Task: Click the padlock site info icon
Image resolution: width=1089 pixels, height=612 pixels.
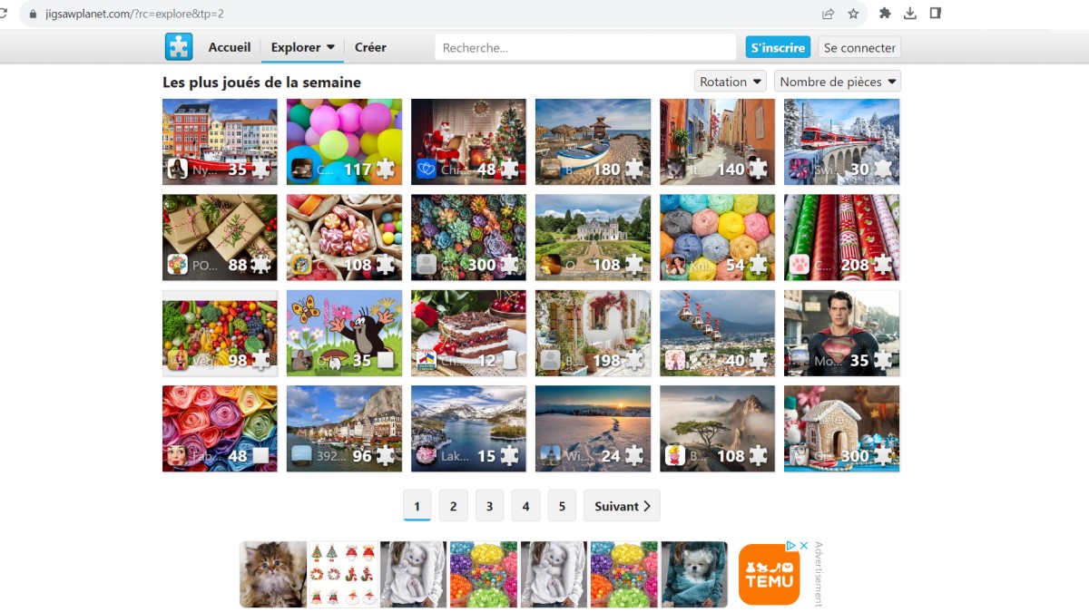Action: click(x=34, y=14)
